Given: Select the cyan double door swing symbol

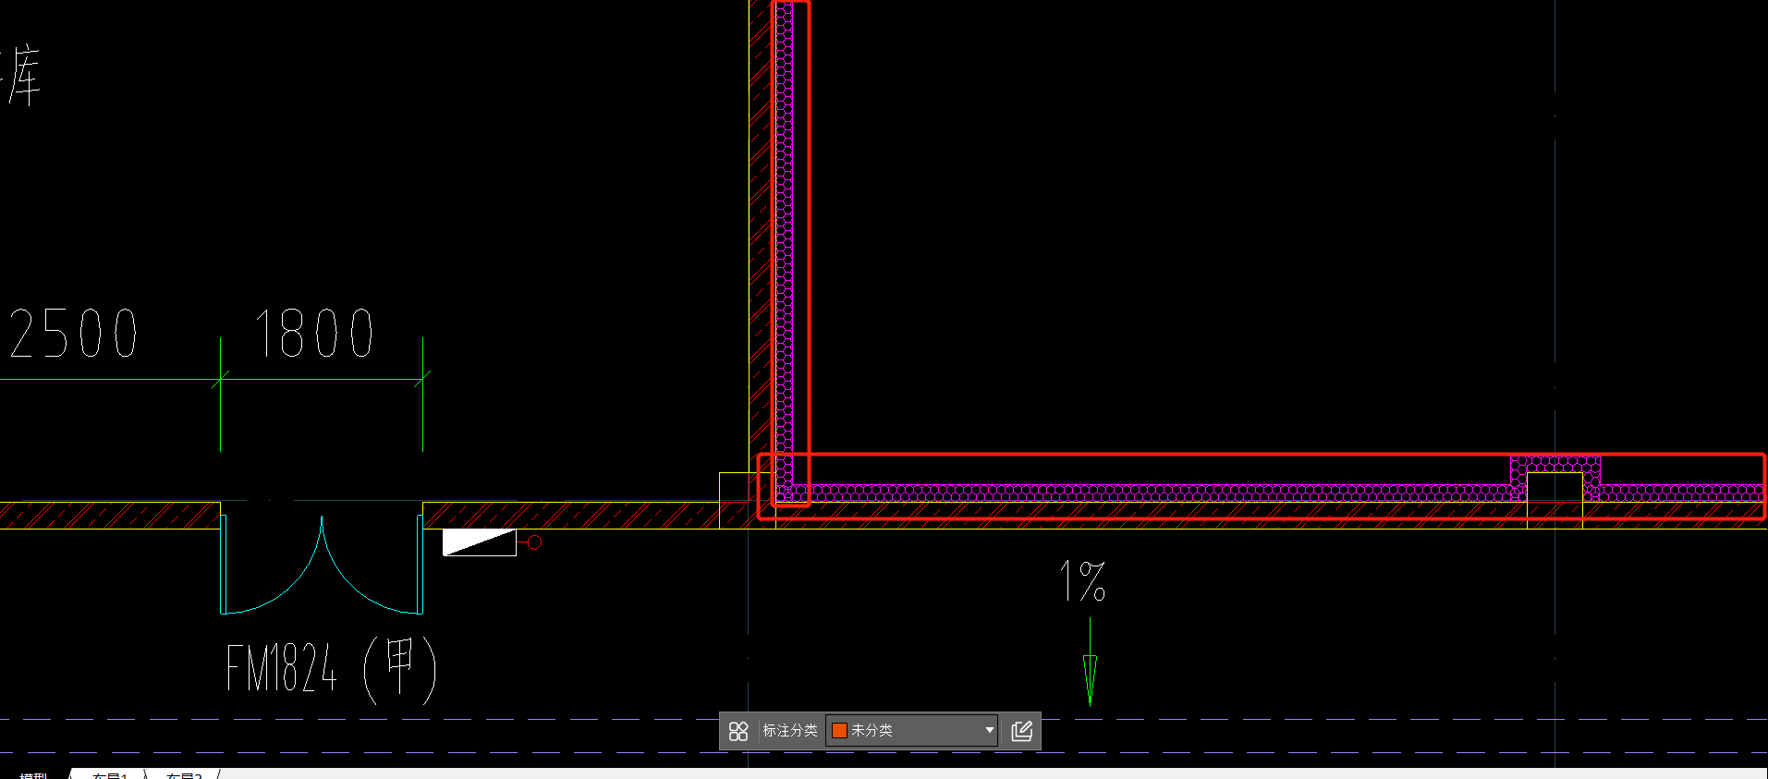Looking at the screenshot, I should coord(322,564).
